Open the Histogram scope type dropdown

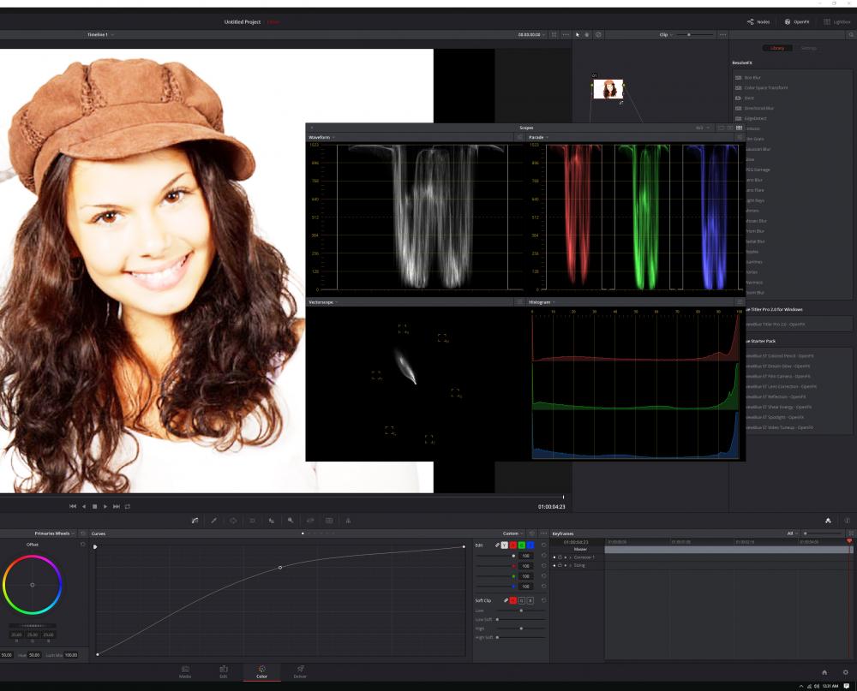click(x=542, y=302)
